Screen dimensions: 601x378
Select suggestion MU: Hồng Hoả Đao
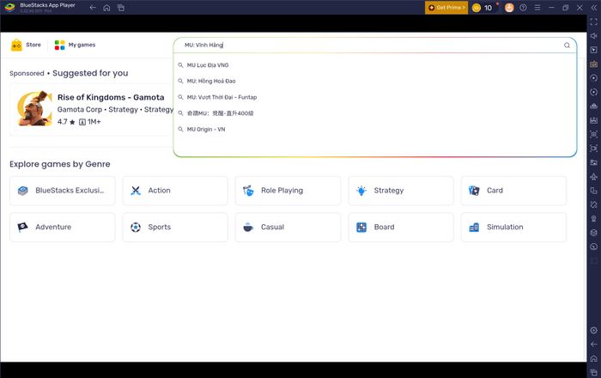211,82
